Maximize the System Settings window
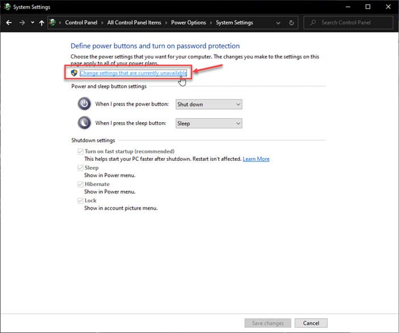 pos(368,7)
